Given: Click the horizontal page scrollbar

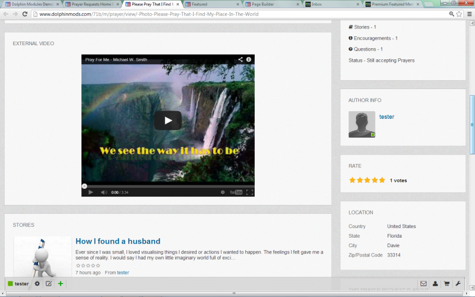Looking at the screenshot, I should point(235,293).
